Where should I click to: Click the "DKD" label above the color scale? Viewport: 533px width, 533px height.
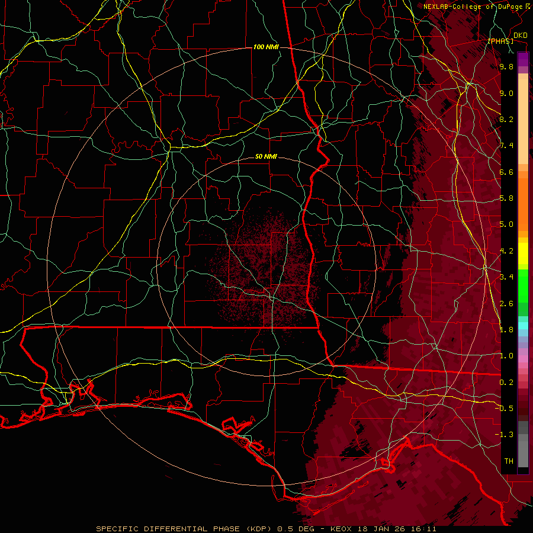pyautogui.click(x=520, y=36)
